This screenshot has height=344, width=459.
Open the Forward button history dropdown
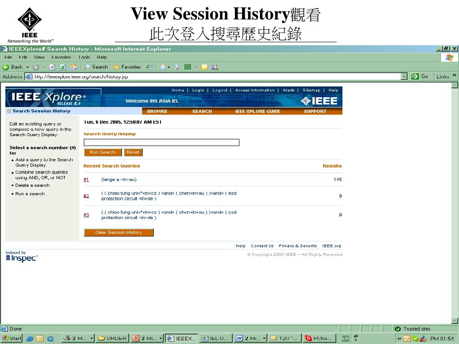pos(44,67)
